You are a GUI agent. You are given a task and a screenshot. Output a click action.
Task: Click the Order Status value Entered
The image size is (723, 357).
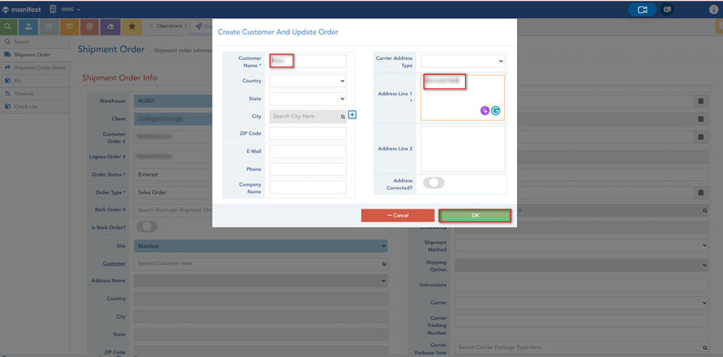(148, 175)
